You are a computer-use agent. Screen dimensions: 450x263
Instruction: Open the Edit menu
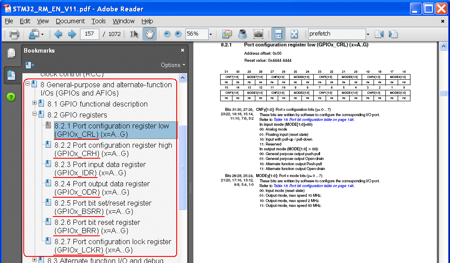[25, 21]
